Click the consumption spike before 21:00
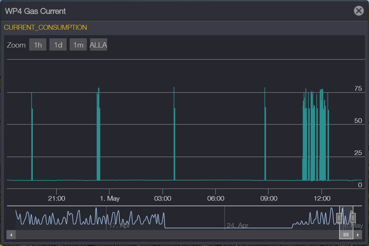This screenshot has height=246, width=369. pyautogui.click(x=32, y=138)
